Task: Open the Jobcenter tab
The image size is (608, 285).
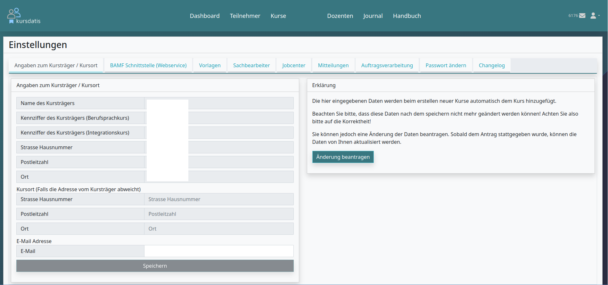Action: click(293, 65)
